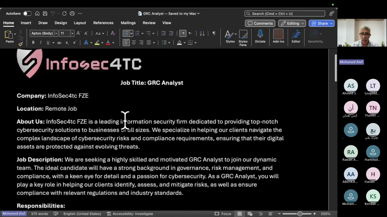This screenshot has width=387, height=217.
Task: Launch the Editor tool
Action: coord(296,36)
